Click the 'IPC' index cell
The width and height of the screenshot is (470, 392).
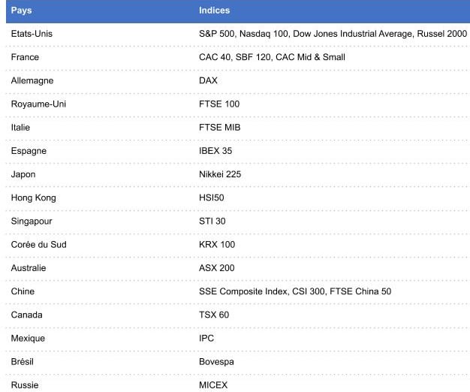(x=206, y=338)
